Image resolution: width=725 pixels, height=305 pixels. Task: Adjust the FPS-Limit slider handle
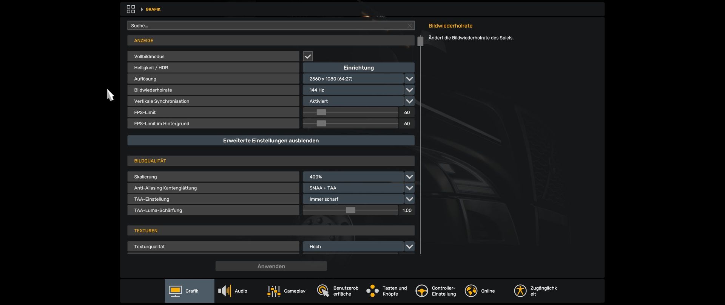[x=321, y=112]
